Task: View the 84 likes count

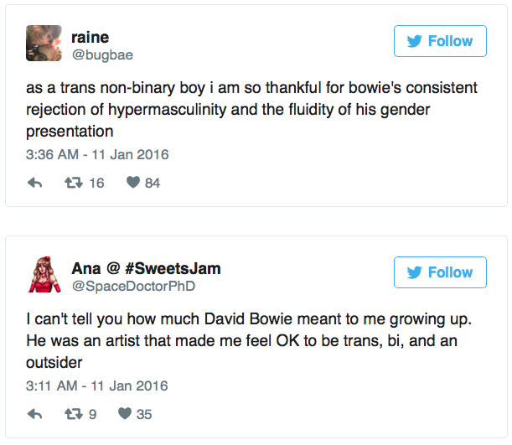Action: (153, 183)
